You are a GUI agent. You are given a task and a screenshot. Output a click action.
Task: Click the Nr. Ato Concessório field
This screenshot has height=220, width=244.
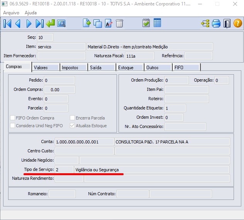pyautogui.click(x=185, y=126)
